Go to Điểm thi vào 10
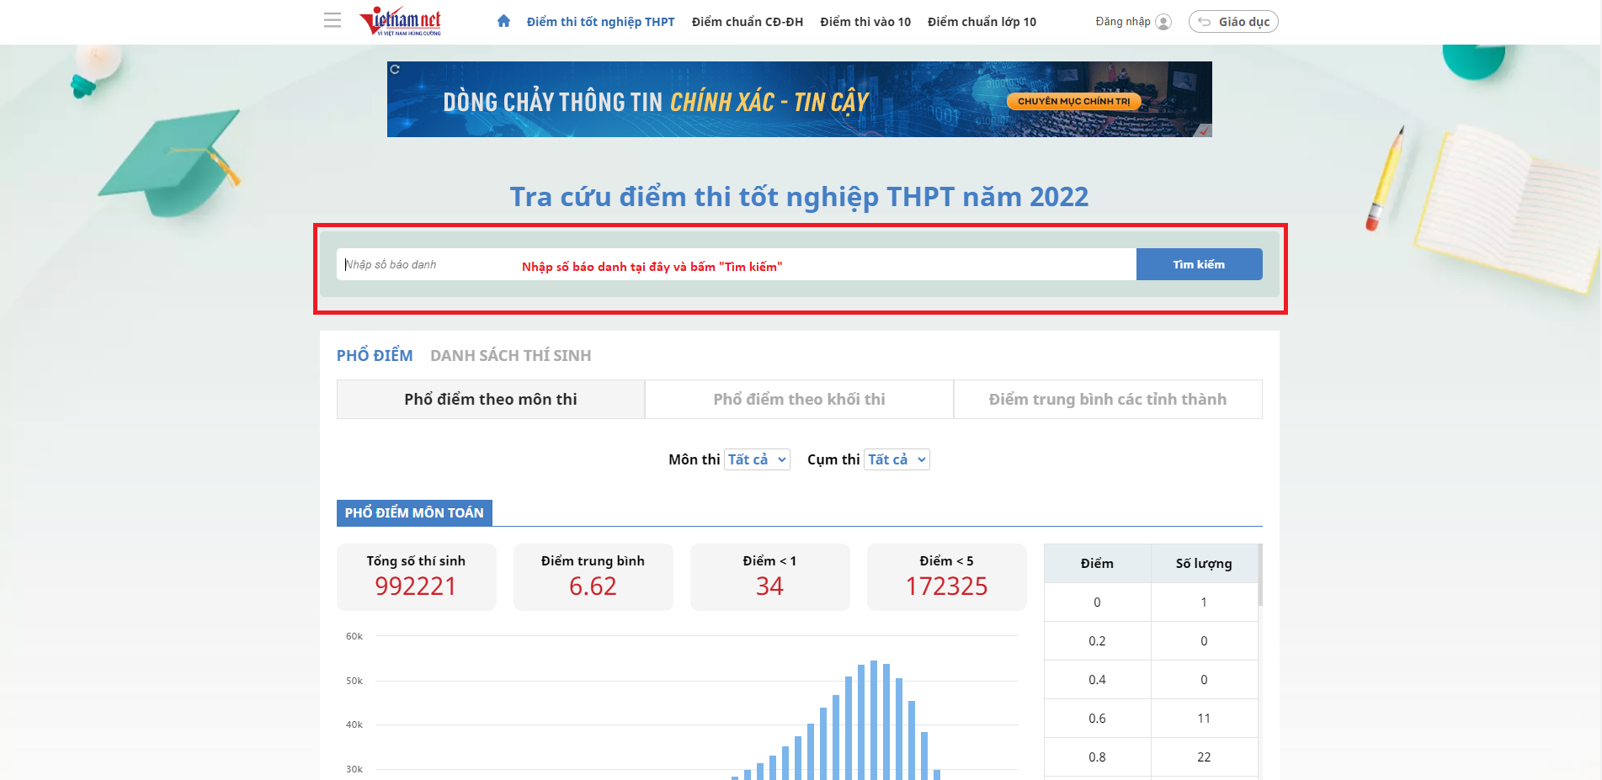This screenshot has width=1602, height=780. [x=865, y=22]
